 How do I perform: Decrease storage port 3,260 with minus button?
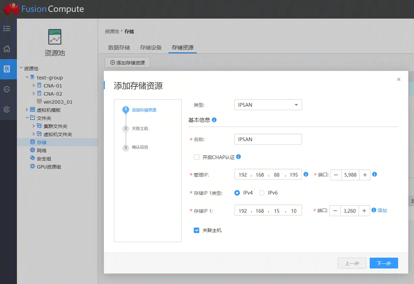pos(335,211)
